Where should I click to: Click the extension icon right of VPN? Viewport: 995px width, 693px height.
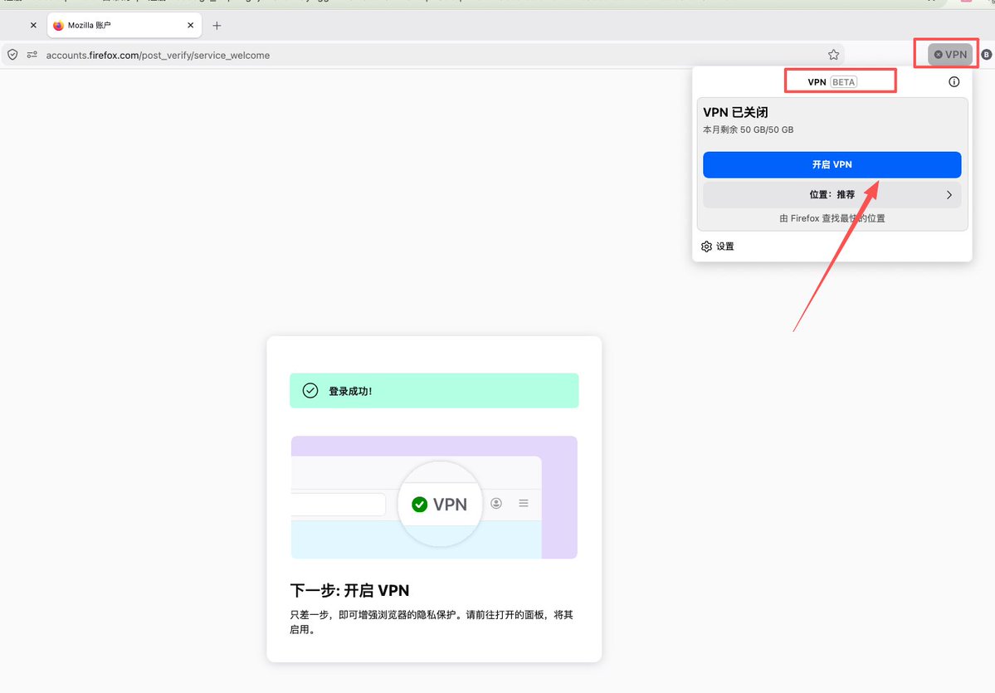tap(986, 55)
